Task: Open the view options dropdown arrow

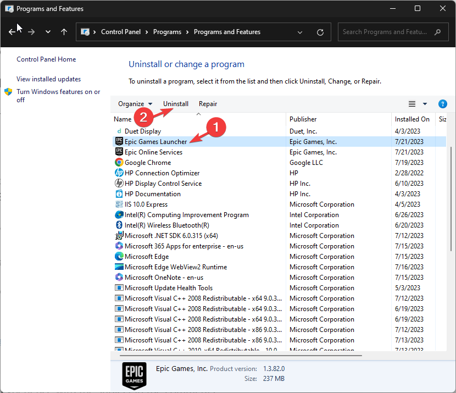Action: point(425,104)
